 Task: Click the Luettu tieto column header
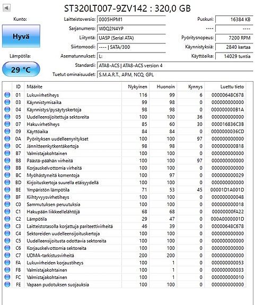225,86
